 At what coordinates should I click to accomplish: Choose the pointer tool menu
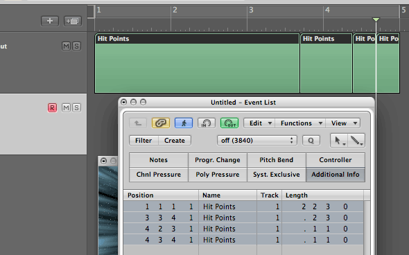tap(338, 141)
